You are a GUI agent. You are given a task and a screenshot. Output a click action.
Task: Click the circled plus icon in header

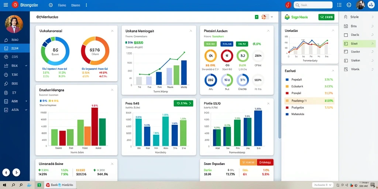(x=51, y=5)
